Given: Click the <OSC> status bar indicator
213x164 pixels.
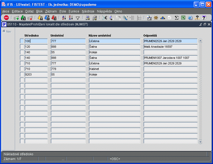Looking at the screenshot, I should click(x=115, y=159).
